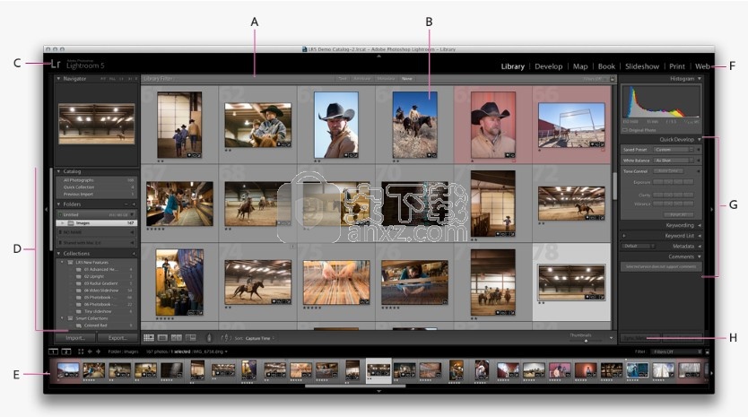Select Text option in Library Filter bar
Screen dimensions: 748x417
[x=343, y=79]
